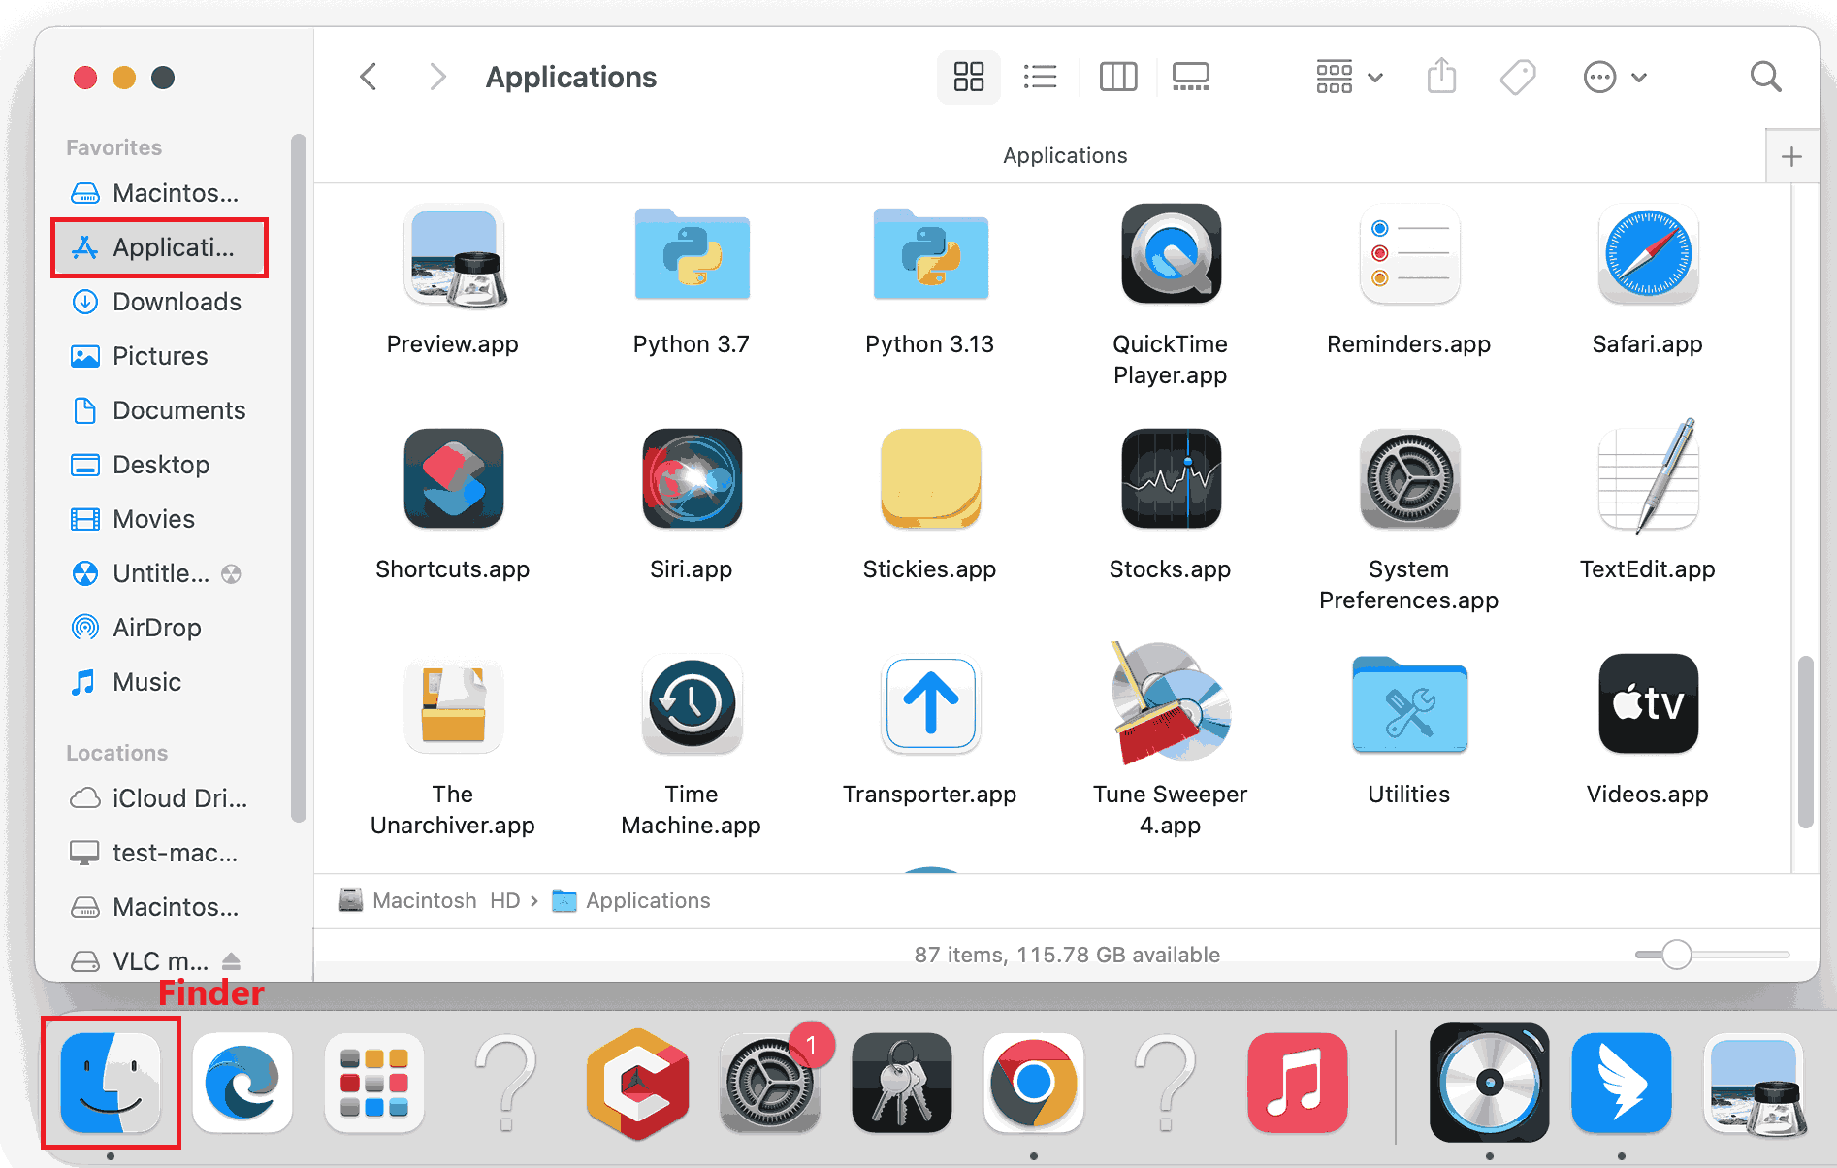Open System Preferences in the Dock
The image size is (1837, 1168).
point(770,1083)
